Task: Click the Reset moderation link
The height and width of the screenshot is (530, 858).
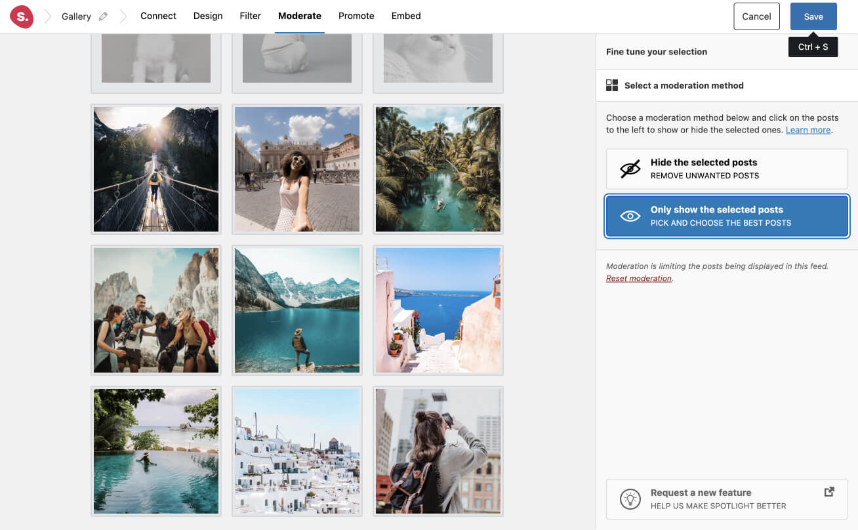Action: pyautogui.click(x=639, y=278)
